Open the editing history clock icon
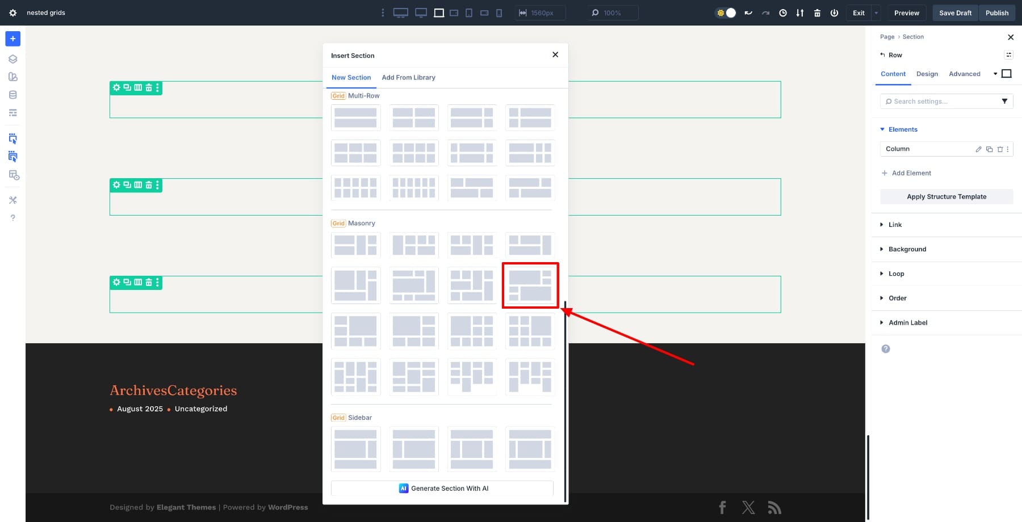This screenshot has width=1022, height=522. 783,12
